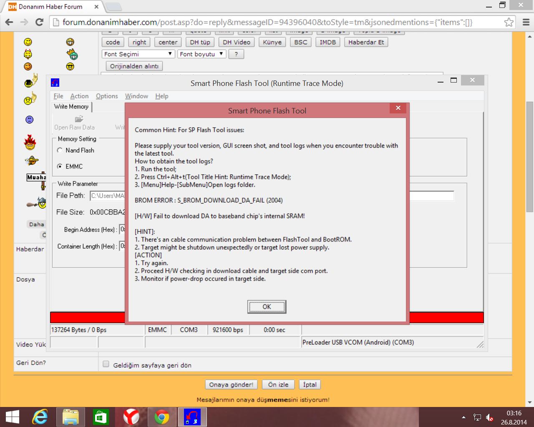Screen dimensions: 534x427
Task: Tick the Geldiğim sayfaya geri dön checkbox
Action: click(x=106, y=364)
